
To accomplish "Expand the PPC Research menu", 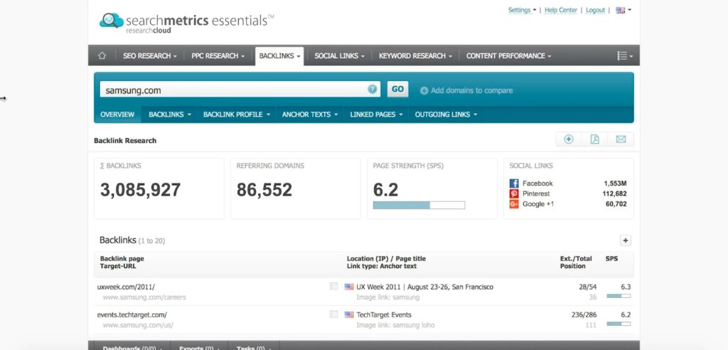I will [218, 55].
